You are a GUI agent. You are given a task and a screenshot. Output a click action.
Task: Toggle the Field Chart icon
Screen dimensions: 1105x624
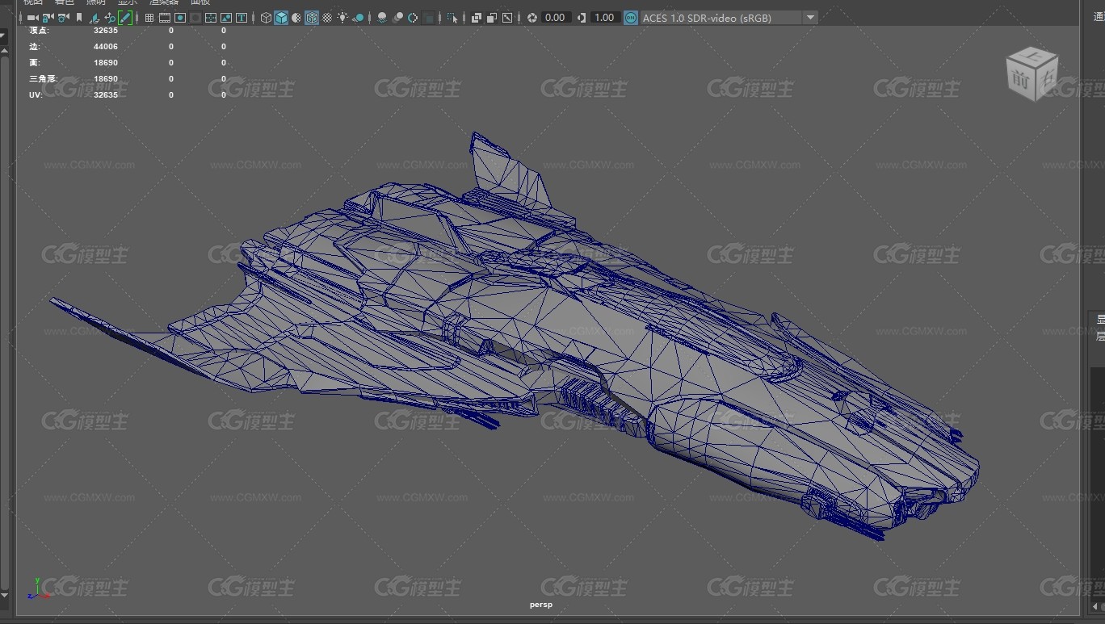click(211, 17)
